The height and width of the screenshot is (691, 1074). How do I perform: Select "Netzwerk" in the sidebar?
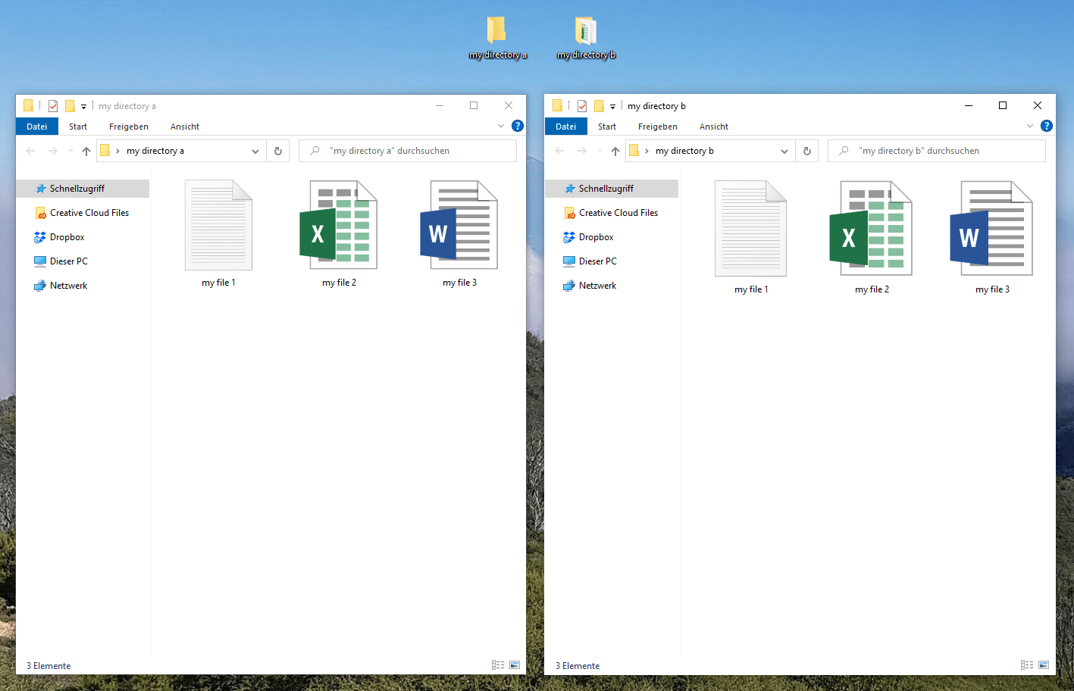pos(67,285)
